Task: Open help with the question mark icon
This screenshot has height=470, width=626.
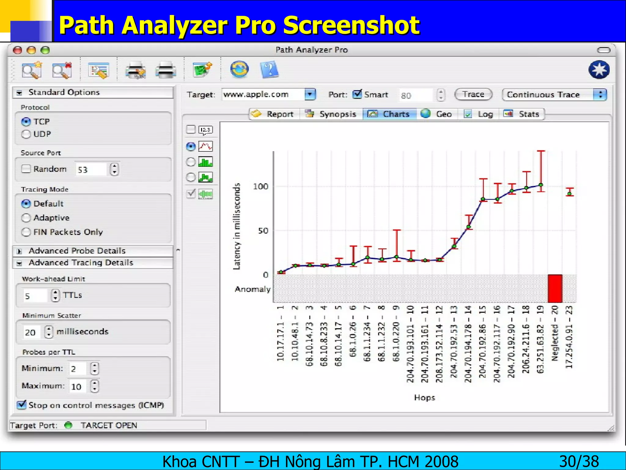Action: (269, 70)
